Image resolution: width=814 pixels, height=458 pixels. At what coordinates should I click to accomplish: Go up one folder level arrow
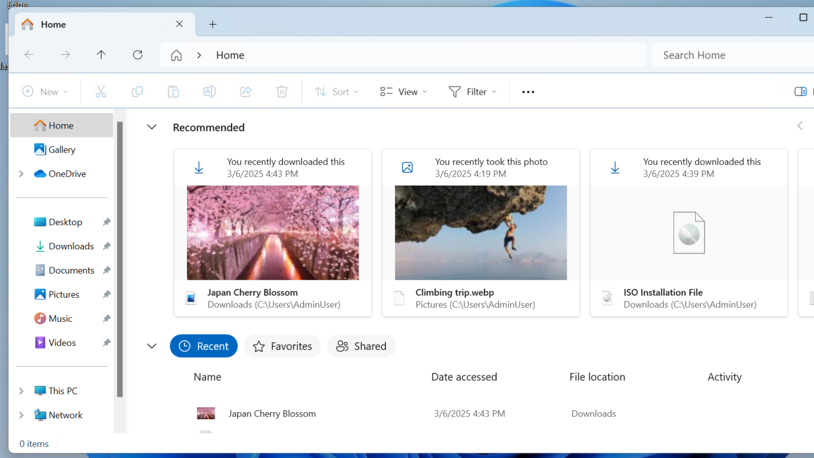click(101, 55)
